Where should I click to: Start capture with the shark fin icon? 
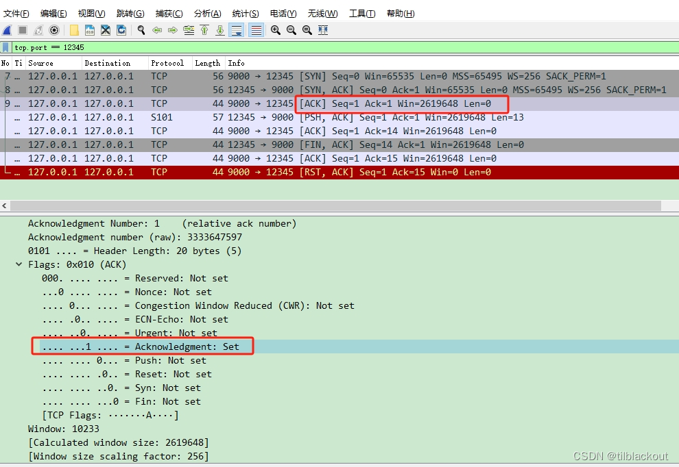pos(7,30)
